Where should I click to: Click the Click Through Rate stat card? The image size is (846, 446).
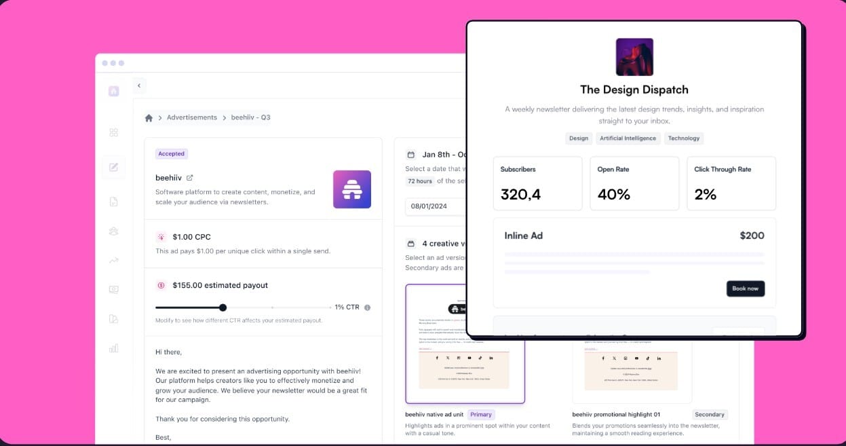click(731, 183)
